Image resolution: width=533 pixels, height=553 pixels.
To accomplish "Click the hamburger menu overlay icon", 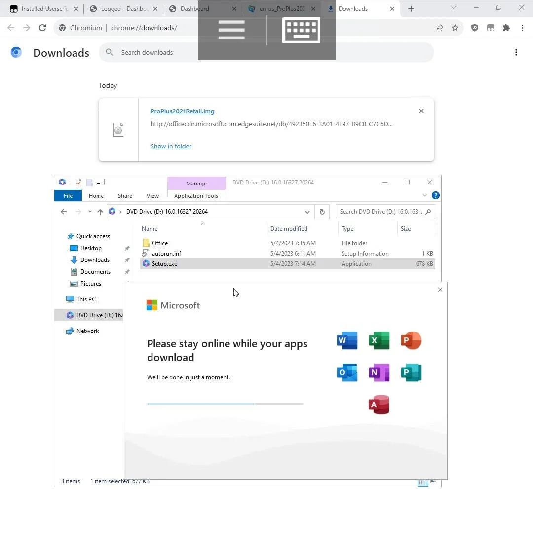I will pyautogui.click(x=231, y=30).
